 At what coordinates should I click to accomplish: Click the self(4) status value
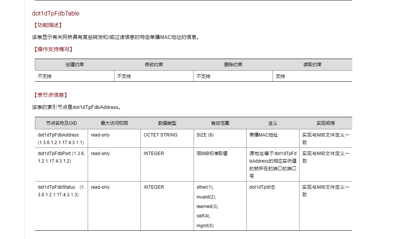point(203,216)
